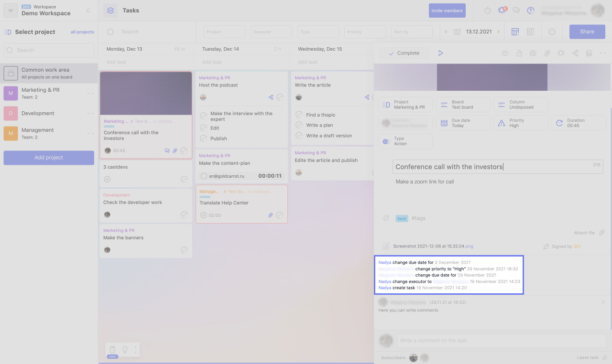This screenshot has width=612, height=364.
Task: Select Common work area in sidebar
Action: 45,73
